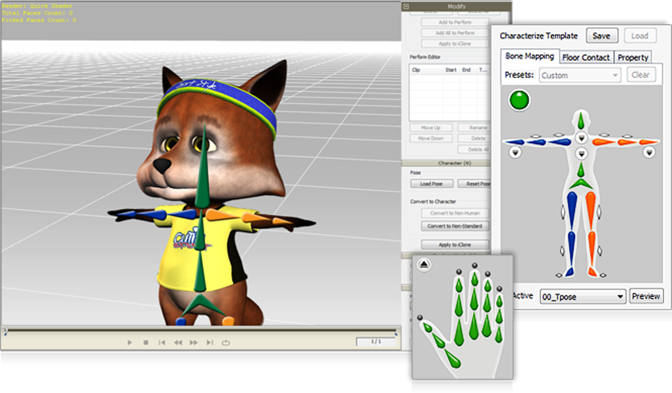Select the thumb base bone in hand panel
This screenshot has width=672, height=393.
tap(453, 359)
